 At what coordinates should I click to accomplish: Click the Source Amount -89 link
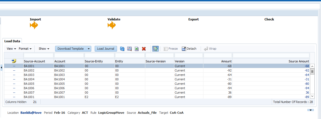tap(307, 97)
